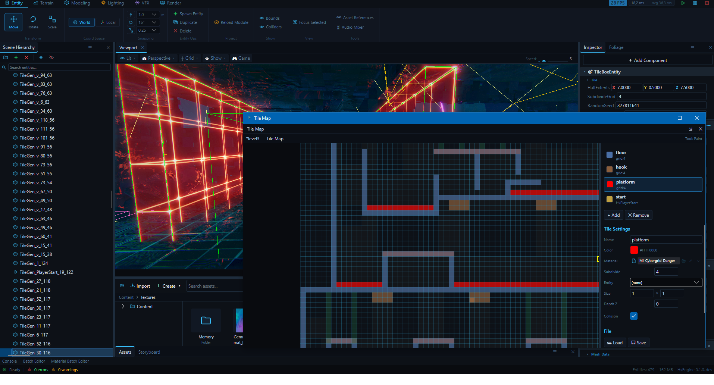Open Asset References tool
Viewport: 714px width, 385px height.
click(355, 18)
